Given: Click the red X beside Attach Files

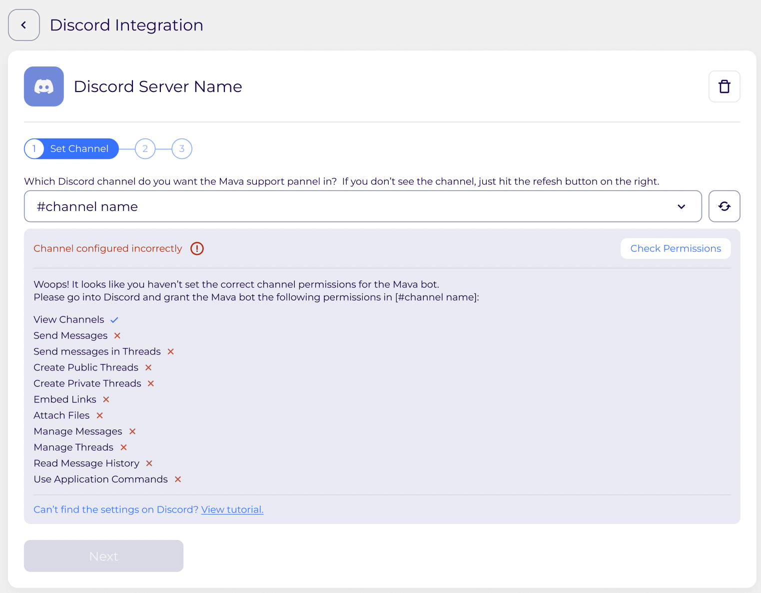Looking at the screenshot, I should 100,415.
